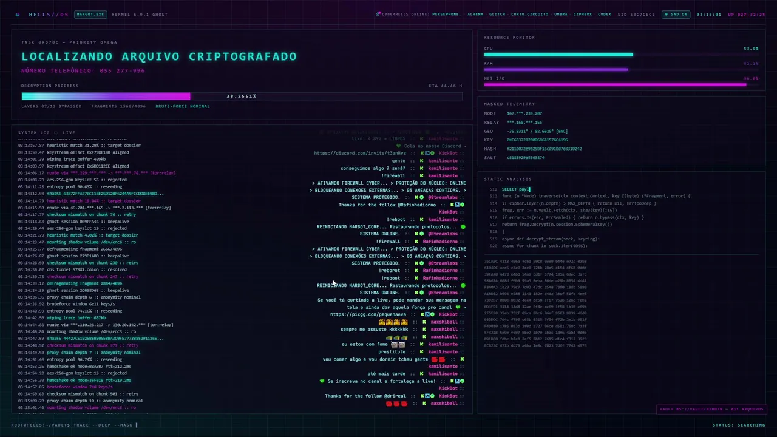Click the CPU usage bar

pos(621,55)
